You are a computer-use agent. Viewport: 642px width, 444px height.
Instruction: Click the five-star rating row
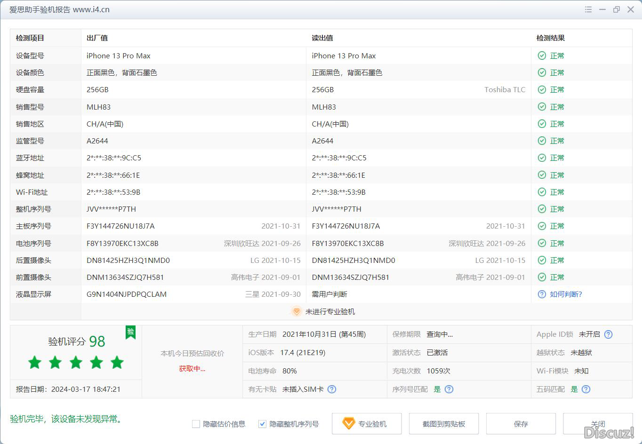(x=76, y=363)
